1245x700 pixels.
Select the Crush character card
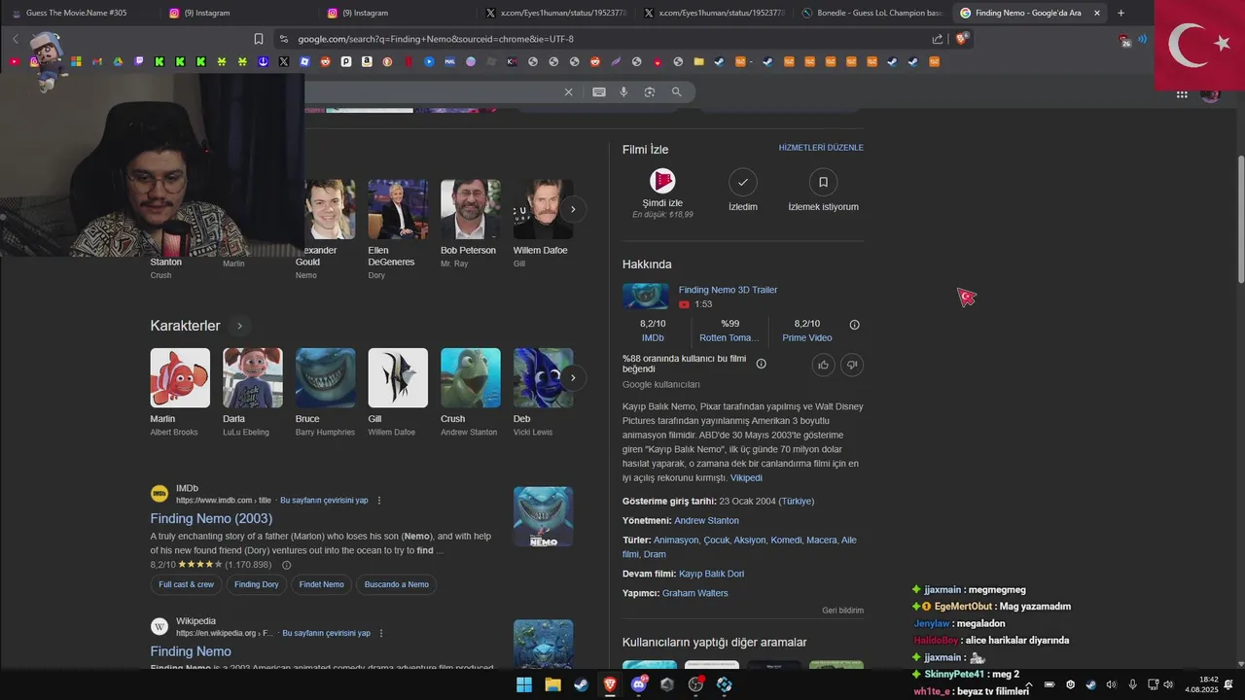tap(471, 392)
